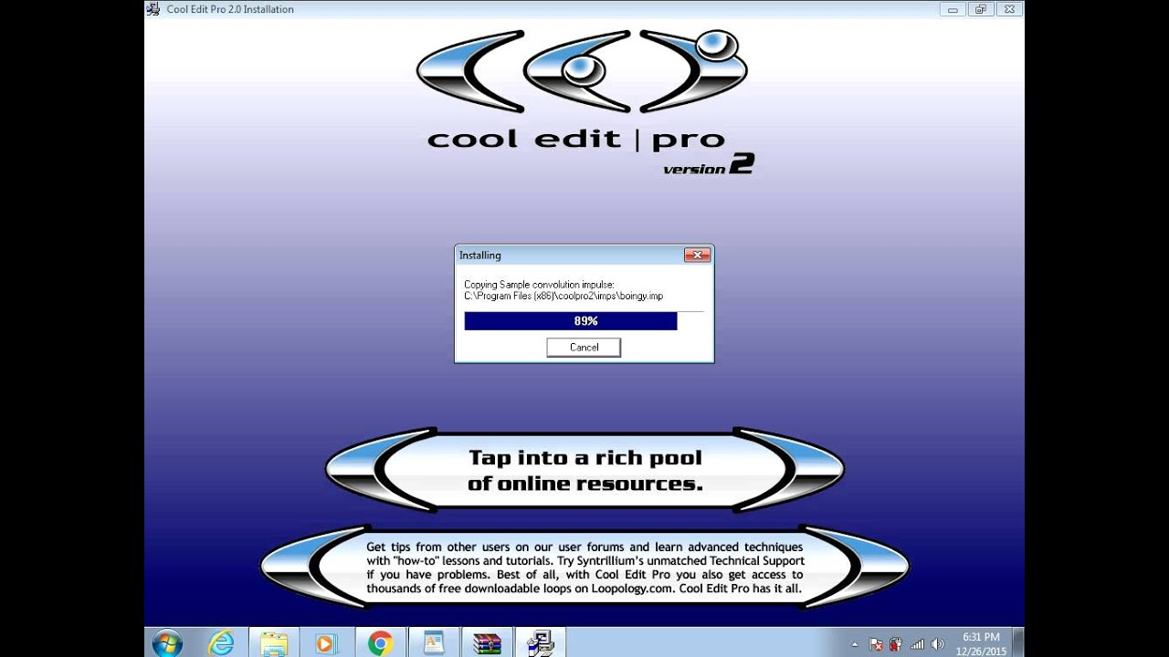Click the power tray icon
1169x657 pixels.
pos(895,643)
